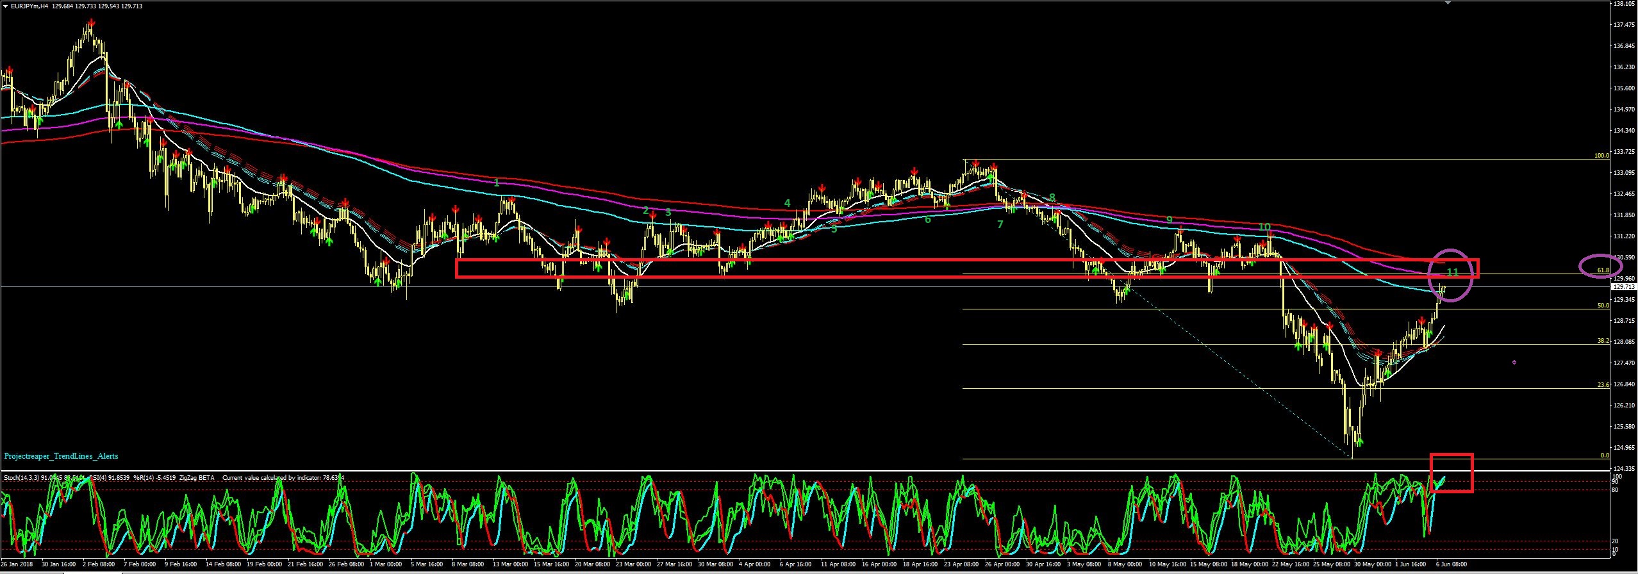Click the 50.0 Fibonacci level label
1638x574 pixels.
(1603, 306)
